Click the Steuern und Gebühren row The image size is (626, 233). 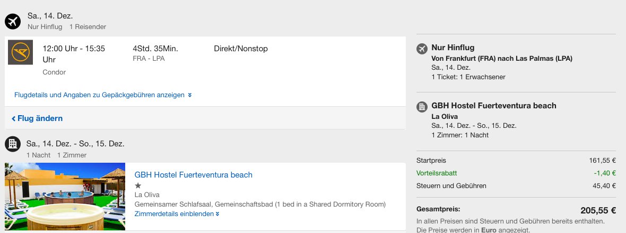pyautogui.click(x=451, y=185)
